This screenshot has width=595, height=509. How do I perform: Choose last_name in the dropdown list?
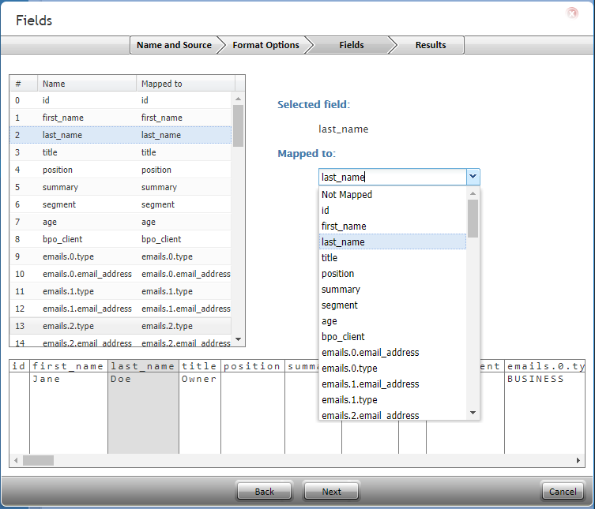pos(393,241)
